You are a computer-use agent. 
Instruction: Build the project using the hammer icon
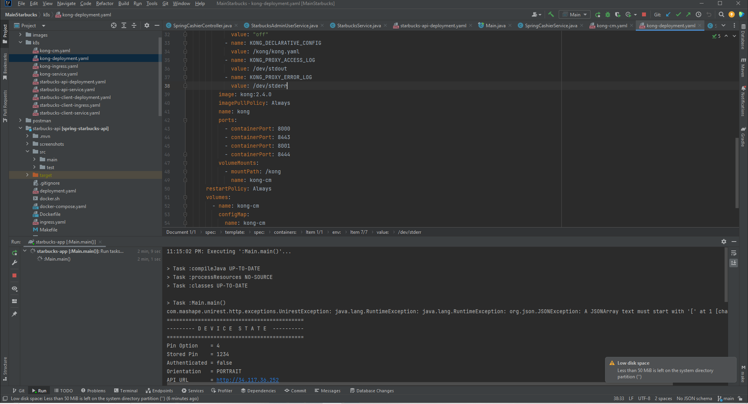pyautogui.click(x=551, y=14)
